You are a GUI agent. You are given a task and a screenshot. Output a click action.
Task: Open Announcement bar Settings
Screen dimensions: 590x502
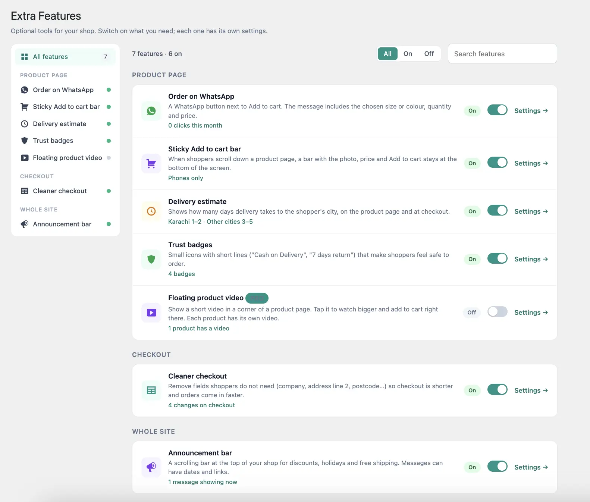(x=531, y=467)
